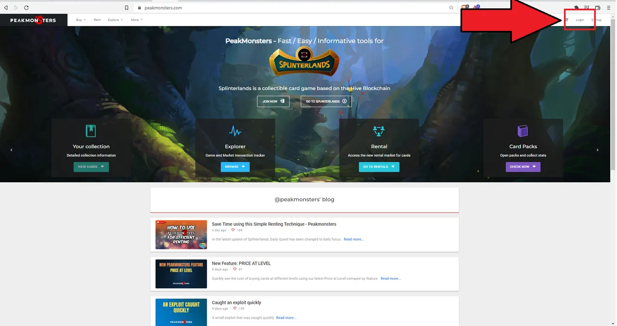Viewport: 617px width, 326px height.
Task: Click Read more on PRICE AT LEVEL post
Action: 391,279
